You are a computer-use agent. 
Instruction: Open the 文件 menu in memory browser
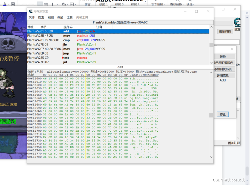click(x=32, y=17)
